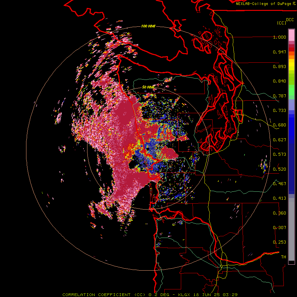Click the 50 NMI range ring label
The height and width of the screenshot is (297, 297).
(148, 87)
